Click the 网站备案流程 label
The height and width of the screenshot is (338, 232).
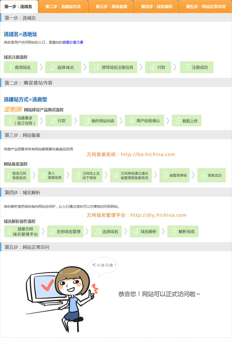point(16,164)
